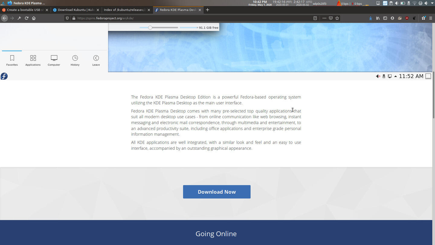
Task: Open page actions three-dot menu
Action: pyautogui.click(x=324, y=18)
